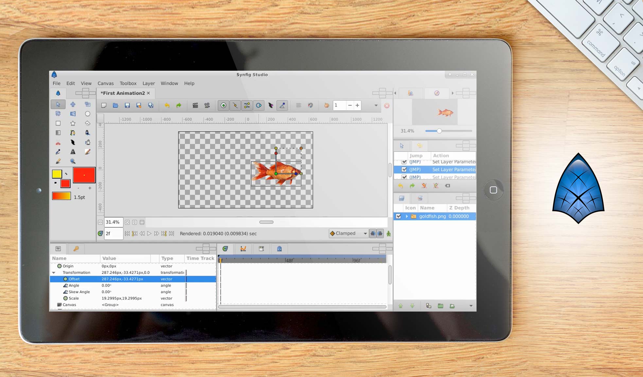This screenshot has height=377, width=643.
Task: Select the Gradient tool
Action: 58,133
